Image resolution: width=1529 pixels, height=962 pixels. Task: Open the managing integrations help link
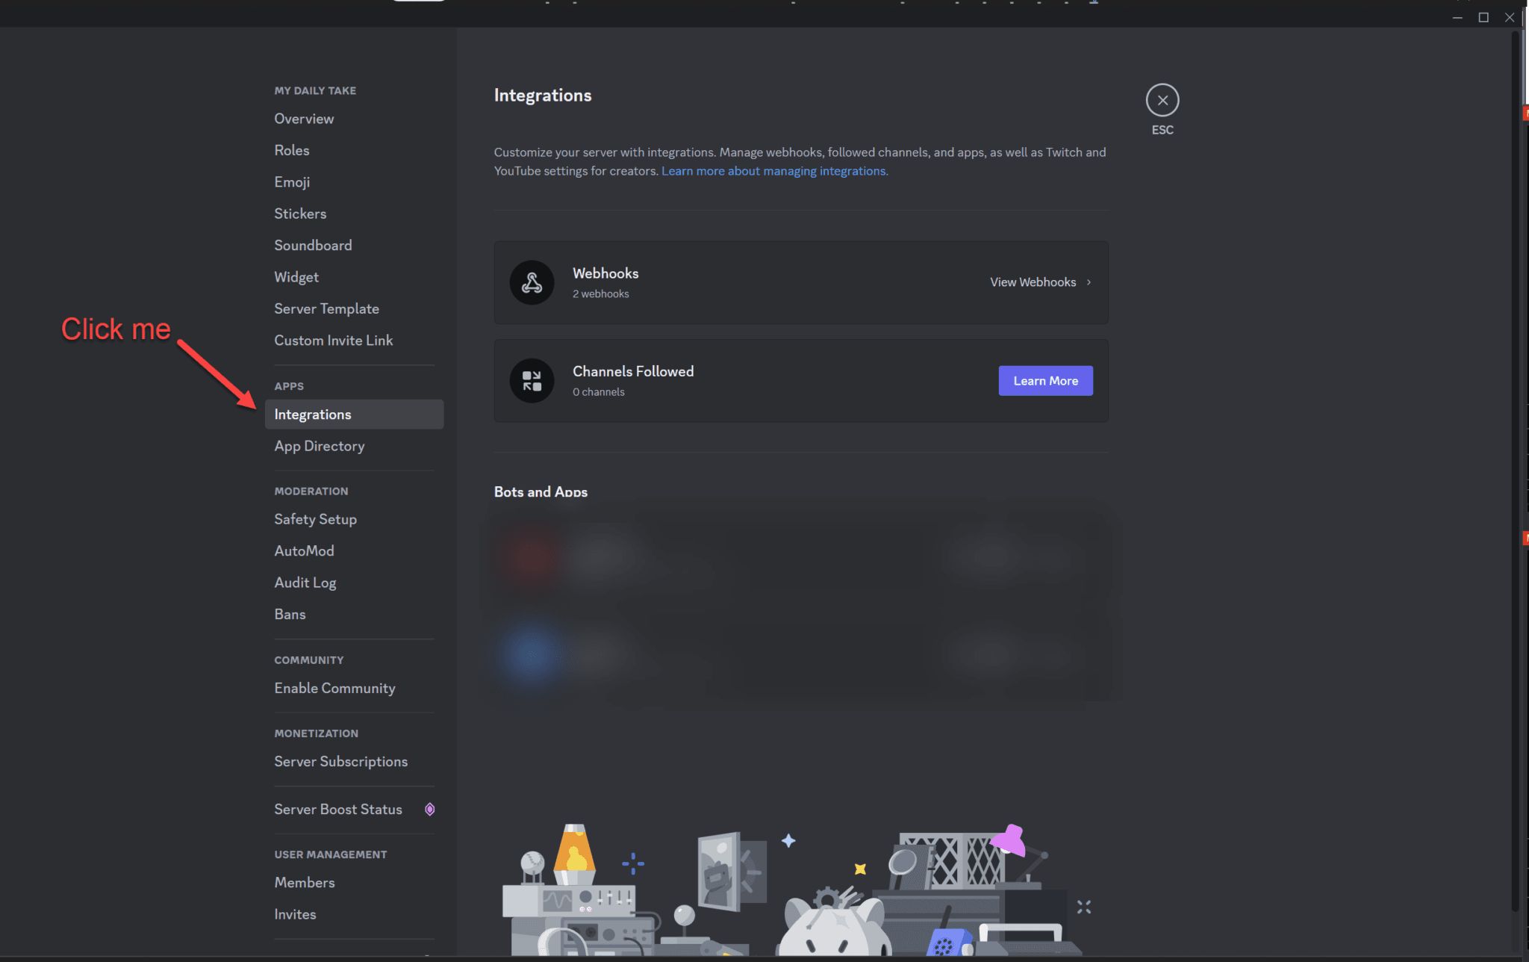773,170
